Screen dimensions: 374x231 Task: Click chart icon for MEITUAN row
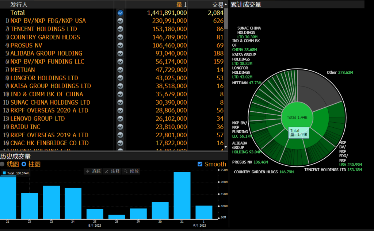(120, 70)
